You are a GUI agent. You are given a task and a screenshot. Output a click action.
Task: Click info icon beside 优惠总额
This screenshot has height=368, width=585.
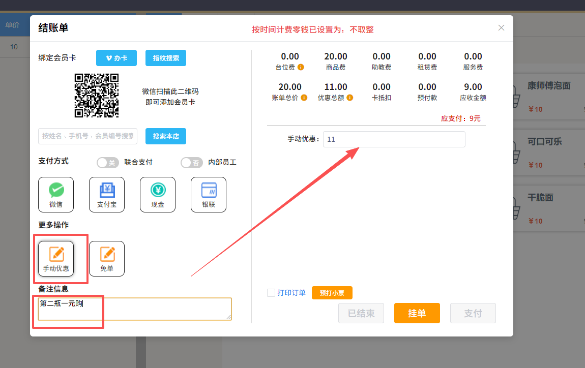coord(350,98)
